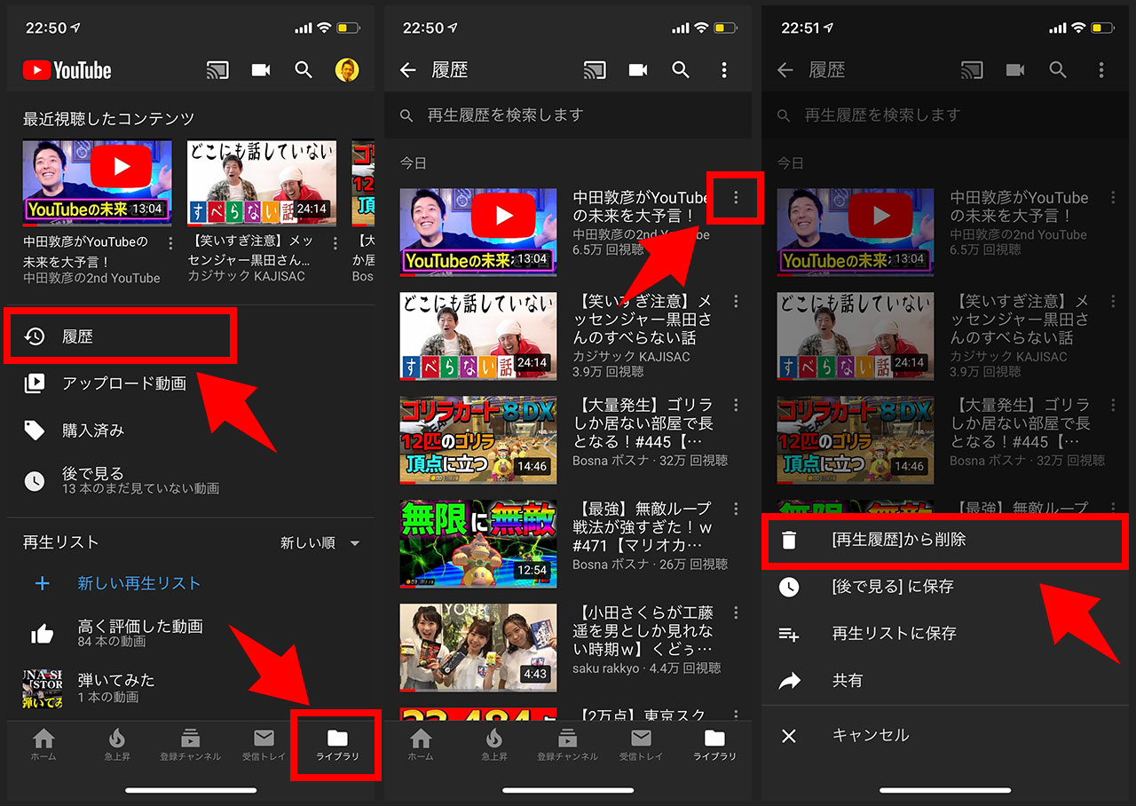Select 再生リストに保存 option
The image size is (1136, 806).
pos(945,634)
